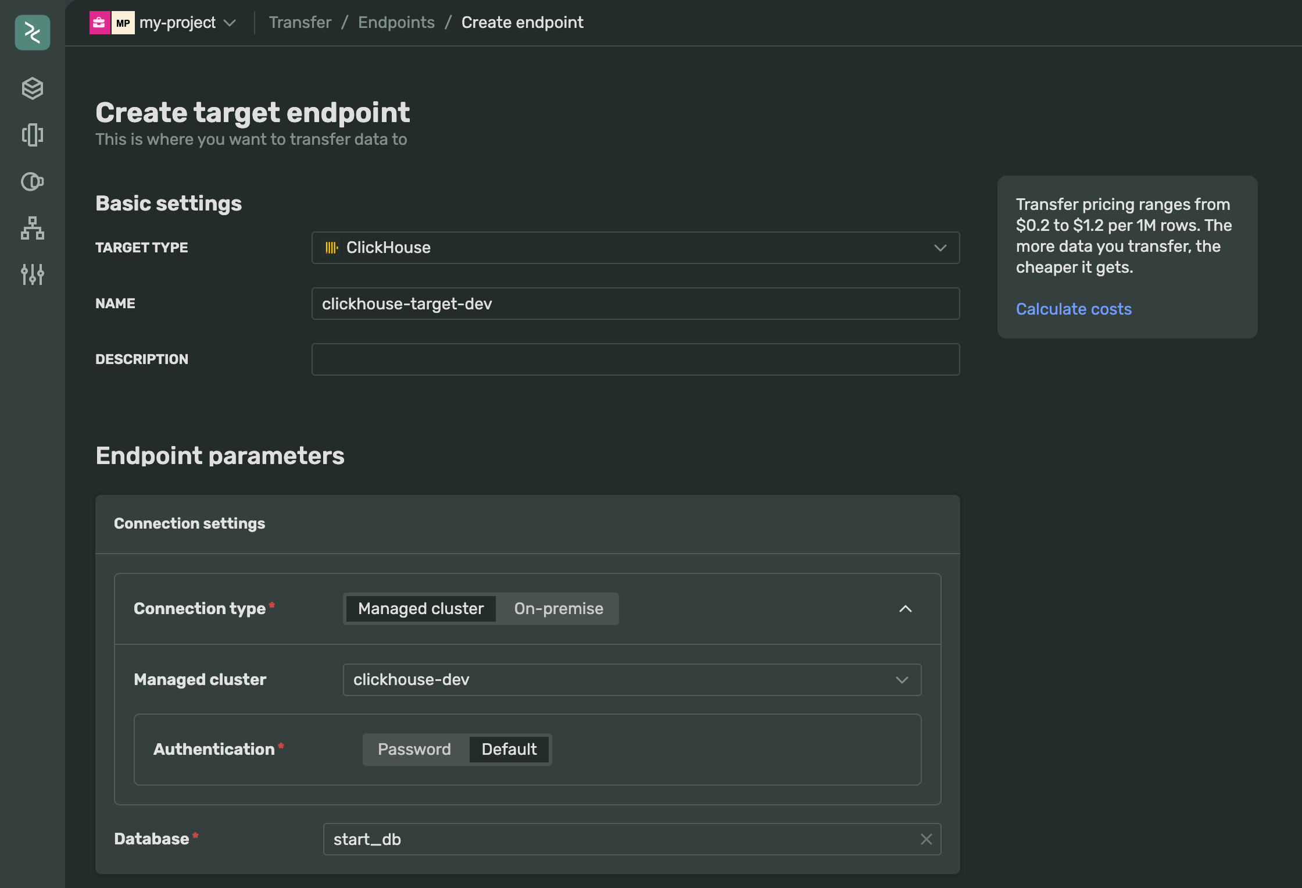Screen dimensions: 1302x888
Task: Click the Name input field
Action: [x=635, y=304]
